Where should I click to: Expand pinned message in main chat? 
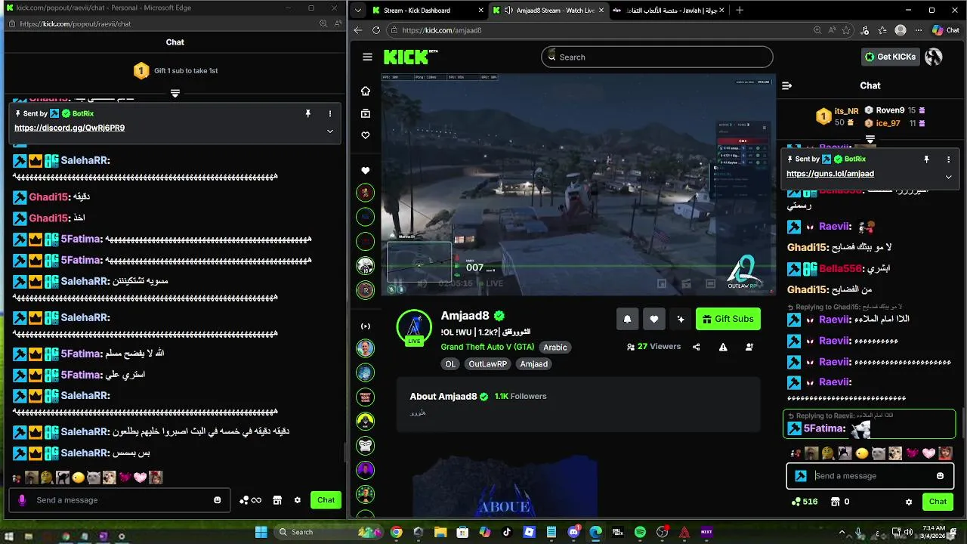(x=948, y=177)
